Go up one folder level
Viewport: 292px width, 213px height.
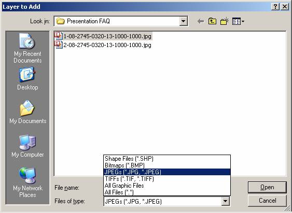212,21
